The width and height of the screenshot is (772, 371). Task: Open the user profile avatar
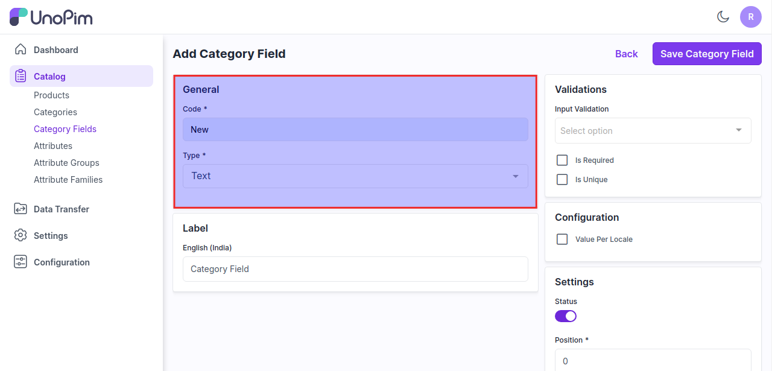pos(751,17)
